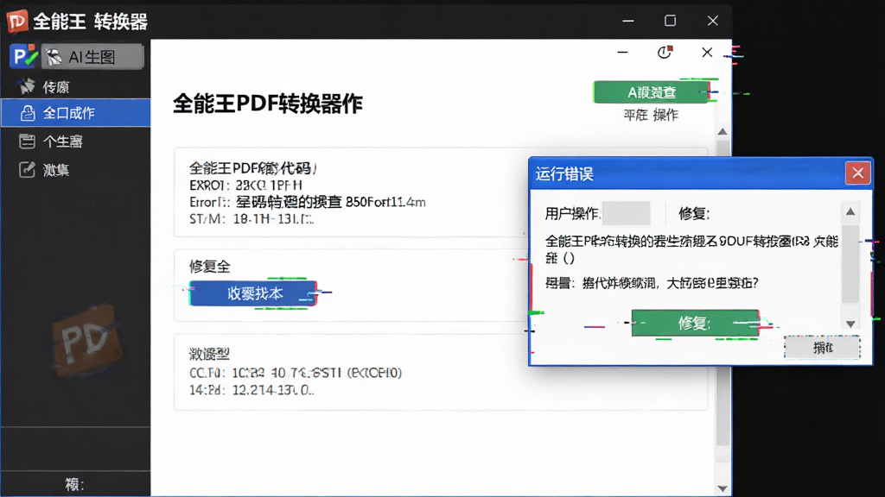885x497 pixels.
Task: Click the line starting with 14:Pd
Action: point(251,390)
